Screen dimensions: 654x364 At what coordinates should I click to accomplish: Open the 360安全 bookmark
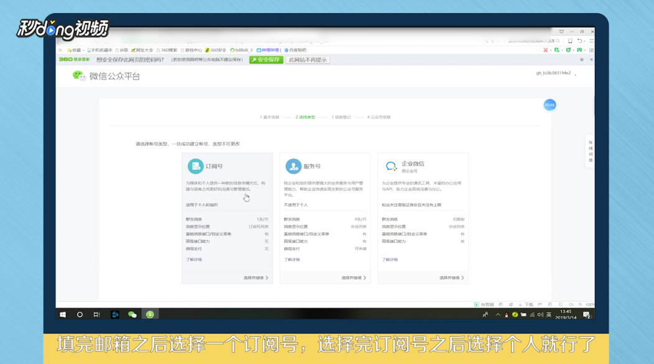coord(216,50)
